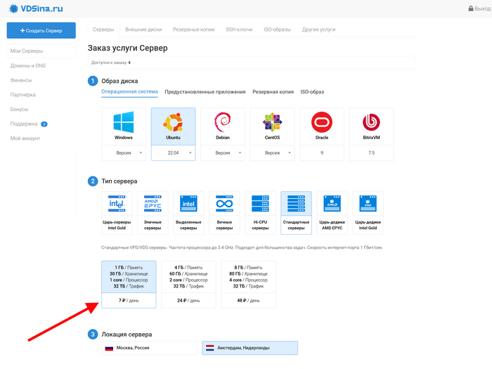Select Hi-CPU servers type icon
The image size is (492, 369).
[x=260, y=205]
